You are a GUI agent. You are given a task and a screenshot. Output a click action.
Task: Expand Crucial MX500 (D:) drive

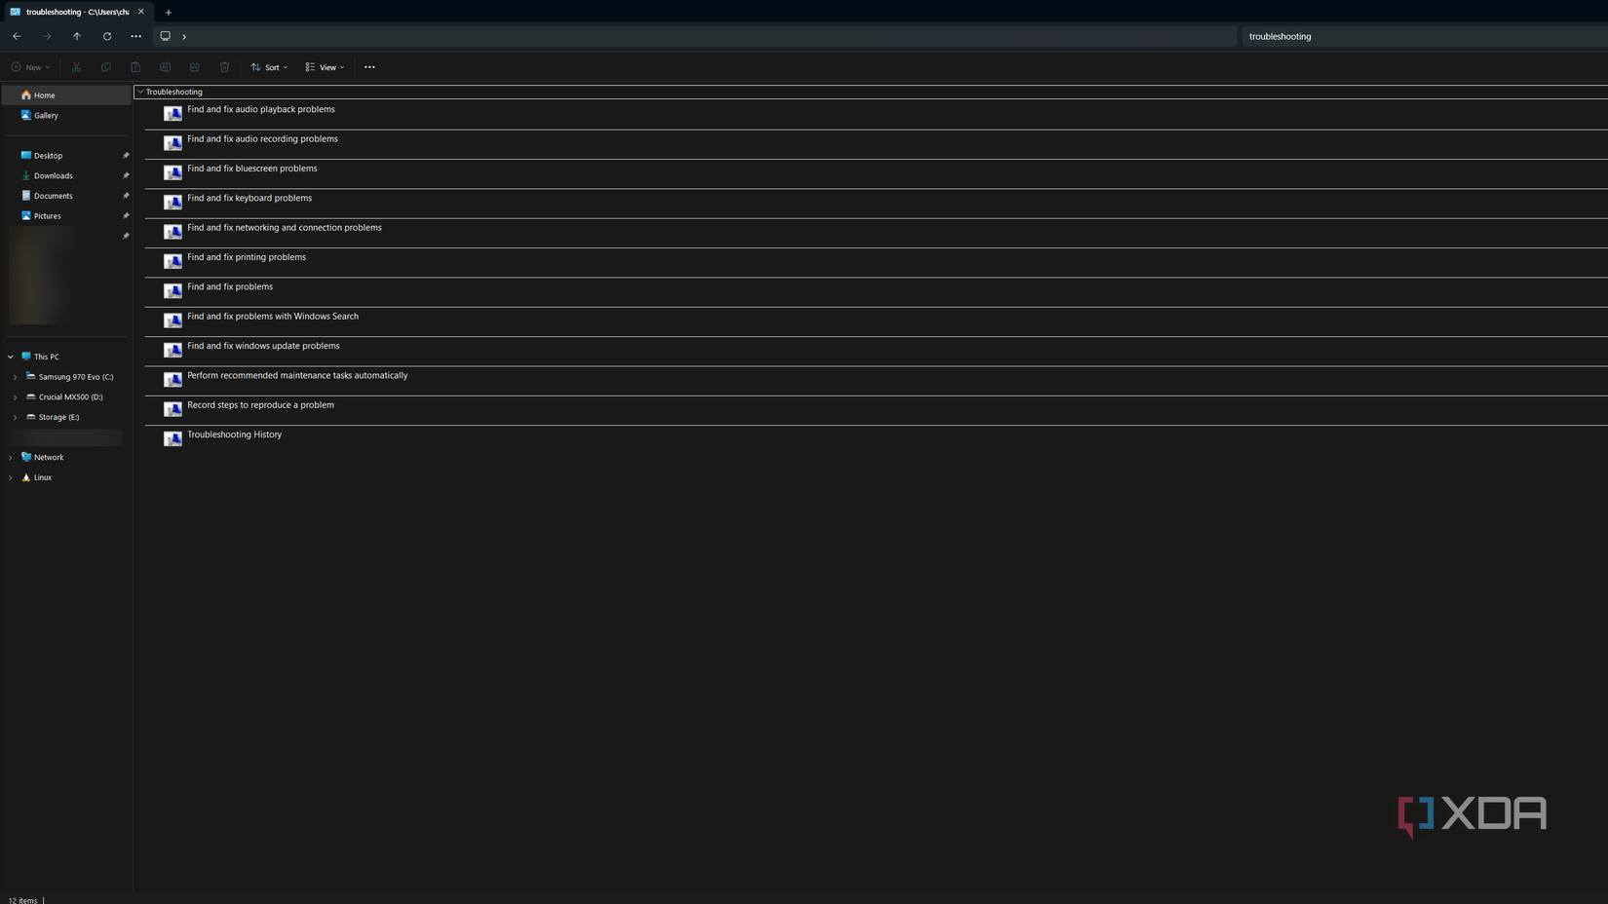(15, 397)
